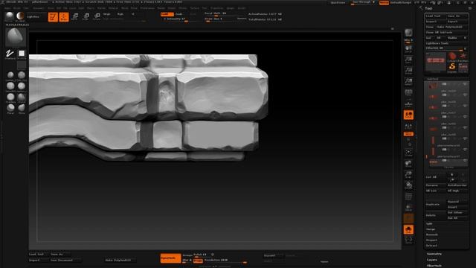Select the PolyMesh3D star tool thumbnail
The image size is (476, 268).
click(463, 57)
